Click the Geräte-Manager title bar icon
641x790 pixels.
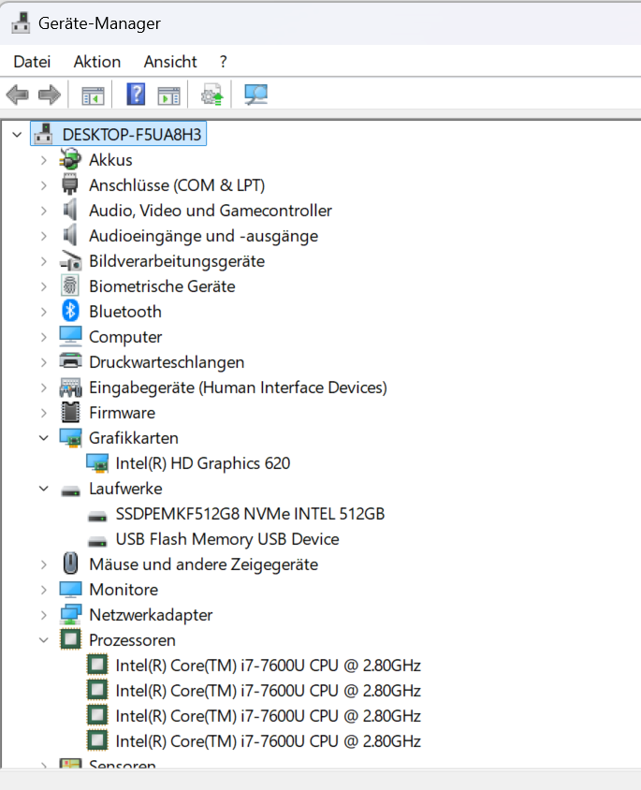click(22, 22)
